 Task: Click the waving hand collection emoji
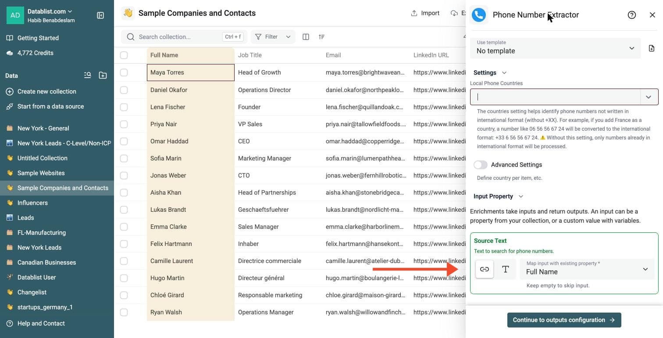128,13
